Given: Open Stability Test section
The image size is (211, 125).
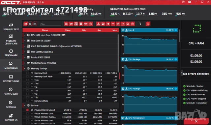Looking at the screenshot, I should point(11,27).
